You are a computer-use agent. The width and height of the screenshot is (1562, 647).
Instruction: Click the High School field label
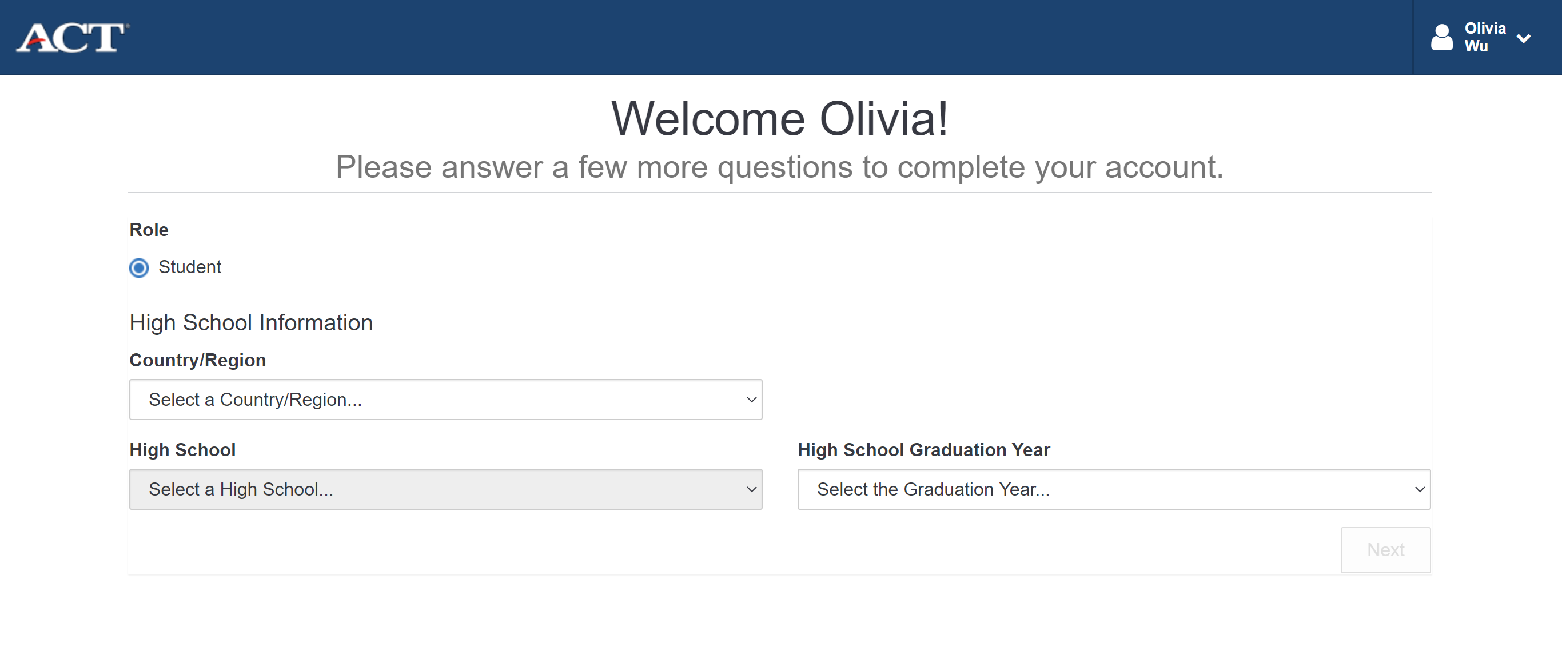pos(182,450)
